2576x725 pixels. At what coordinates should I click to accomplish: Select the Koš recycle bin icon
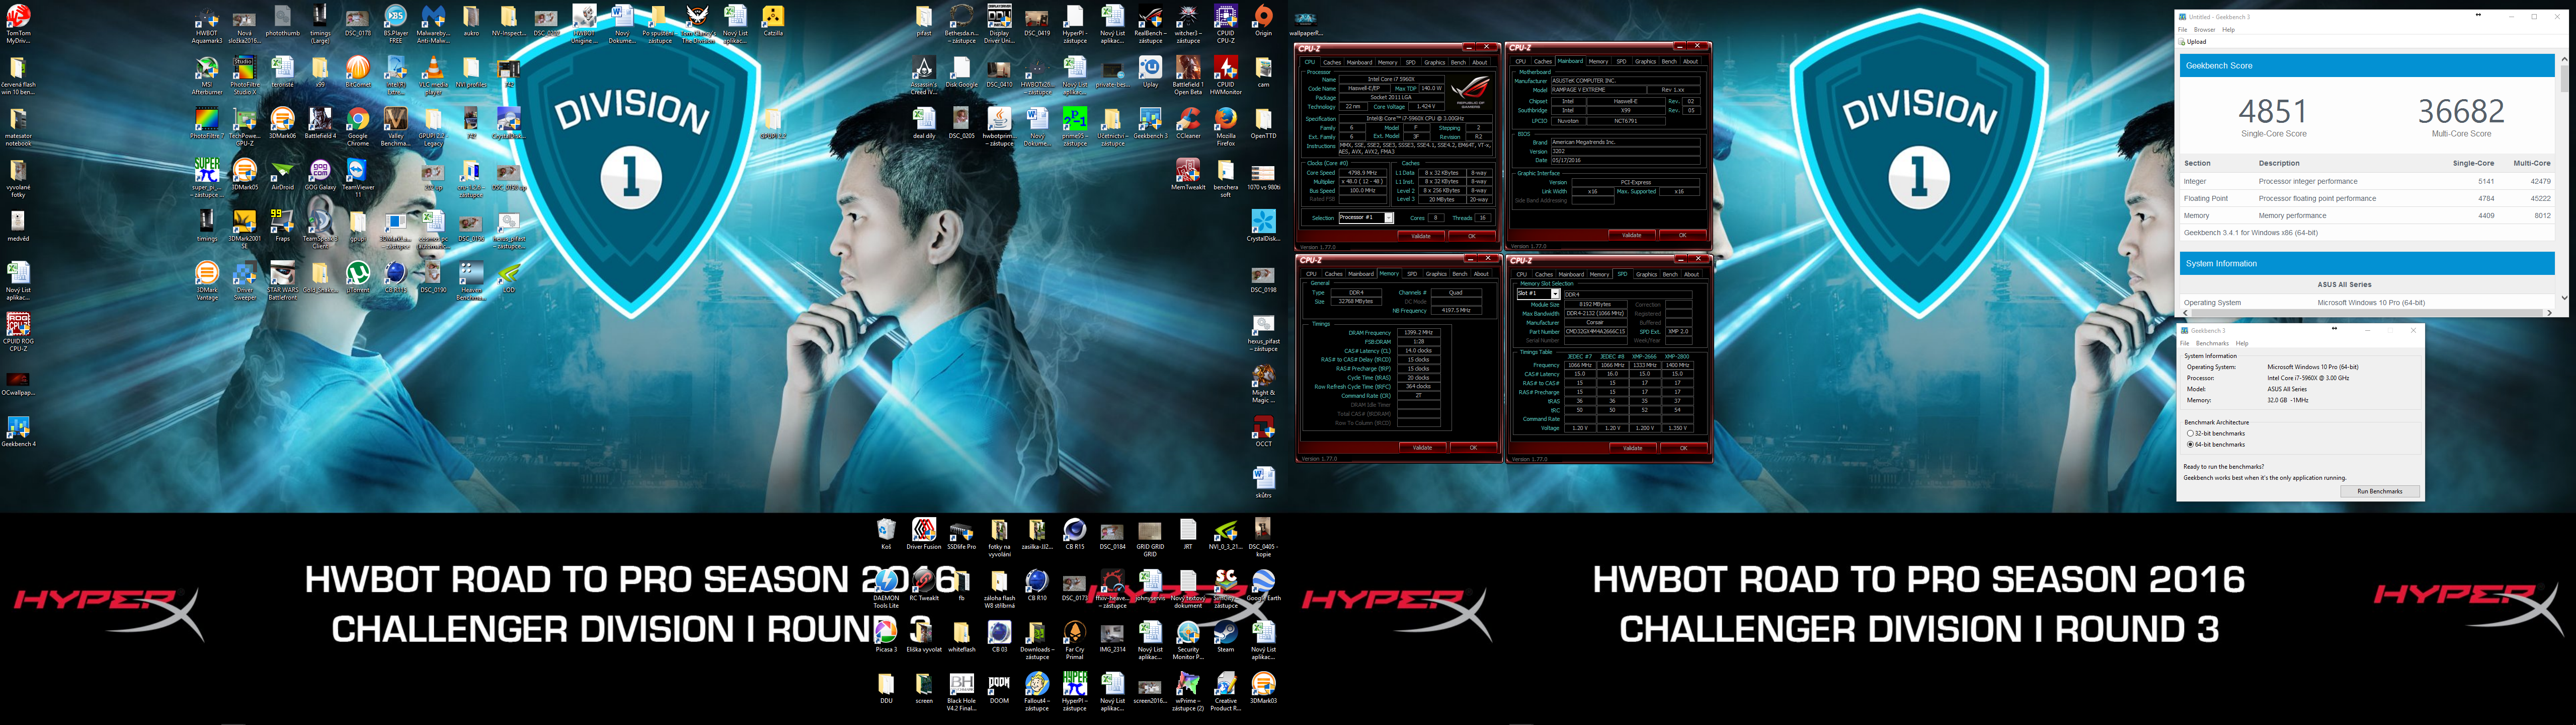(x=886, y=535)
